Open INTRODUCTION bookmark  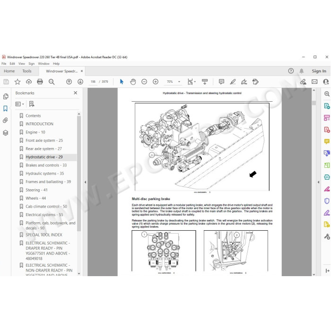click(x=39, y=124)
